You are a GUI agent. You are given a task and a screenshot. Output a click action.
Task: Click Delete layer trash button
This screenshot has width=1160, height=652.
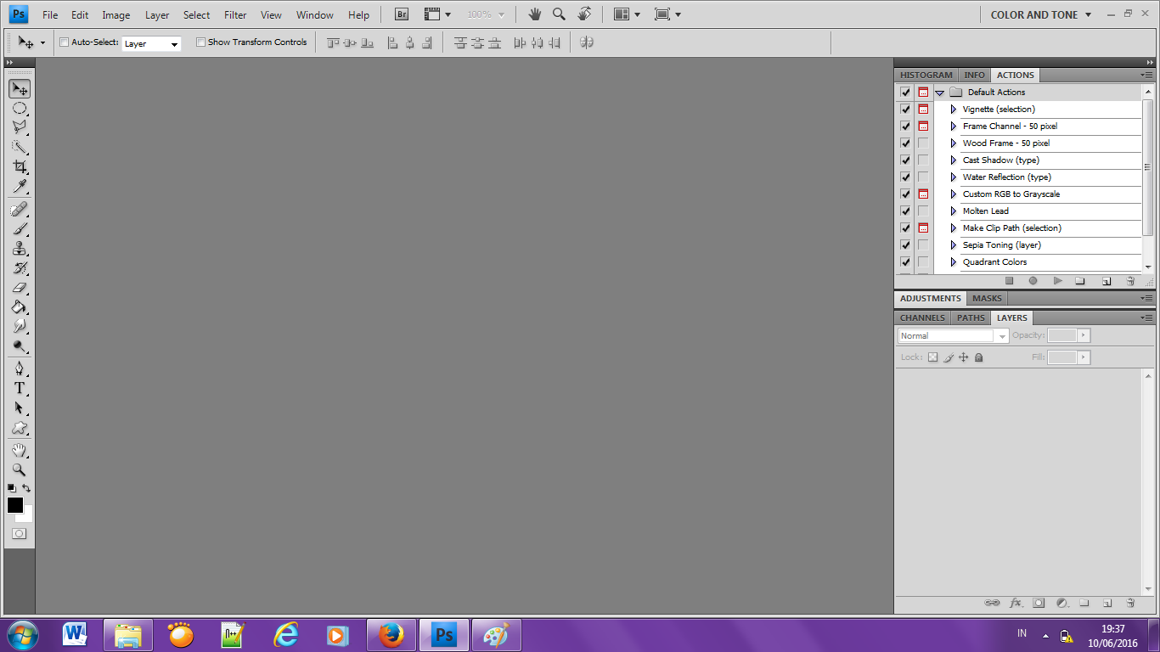click(1130, 603)
